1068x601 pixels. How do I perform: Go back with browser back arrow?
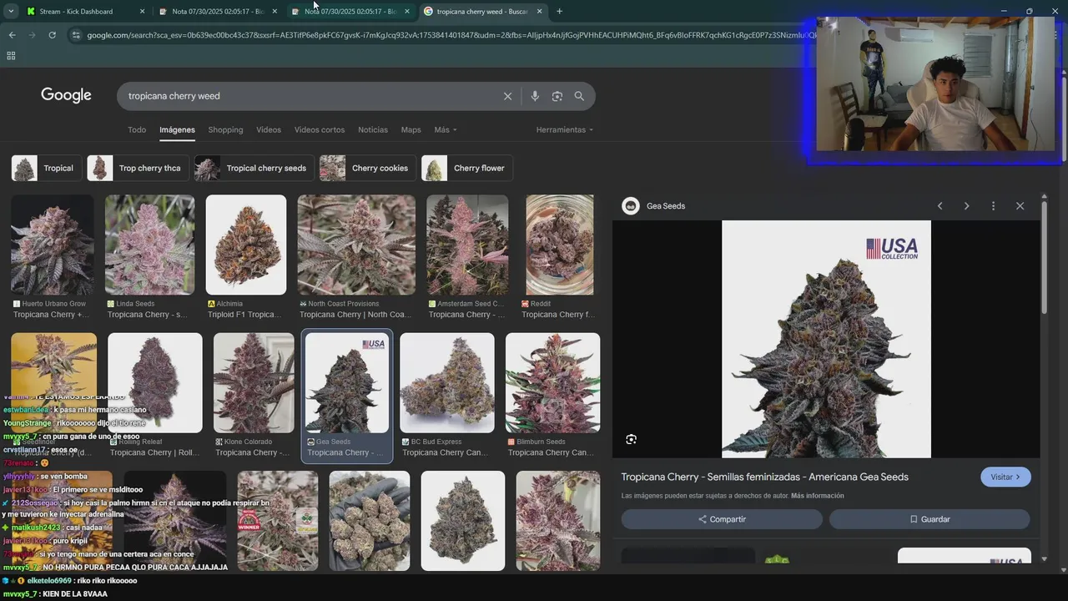coord(12,35)
